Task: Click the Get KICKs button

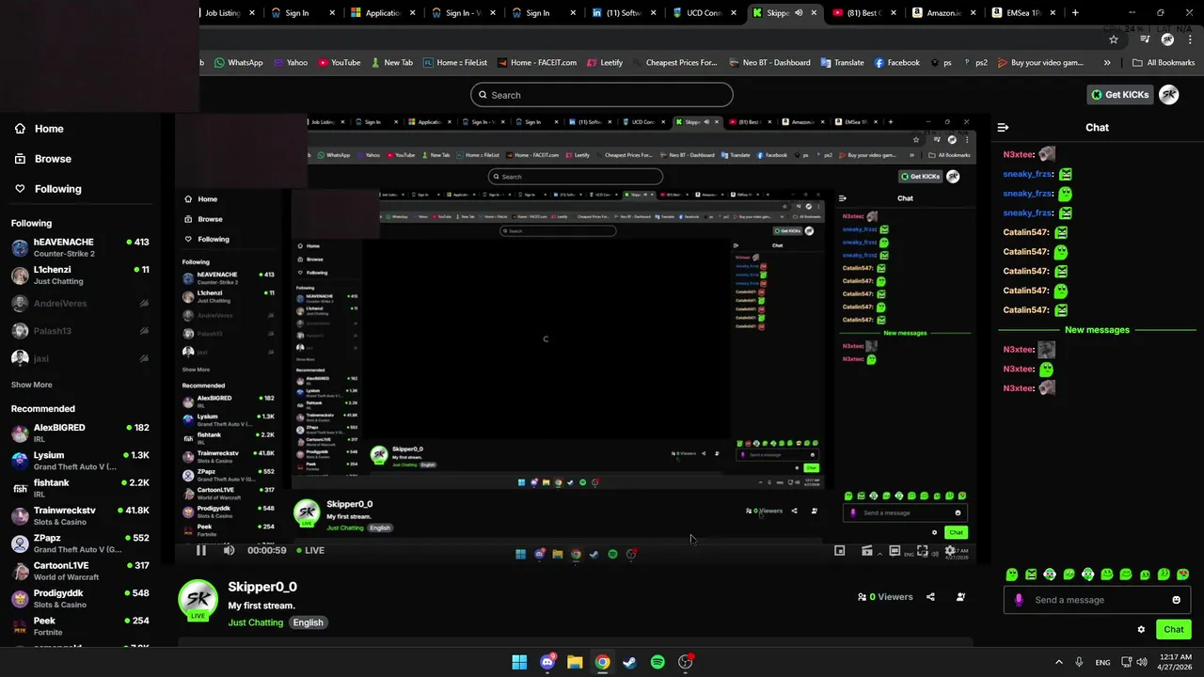Action: click(x=1119, y=94)
